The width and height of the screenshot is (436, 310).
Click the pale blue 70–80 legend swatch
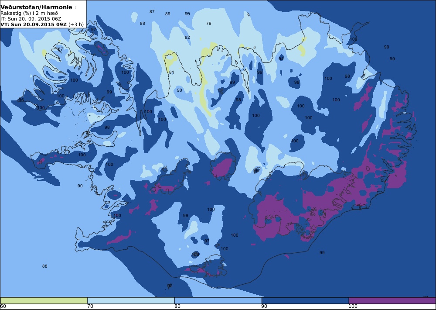131,300
